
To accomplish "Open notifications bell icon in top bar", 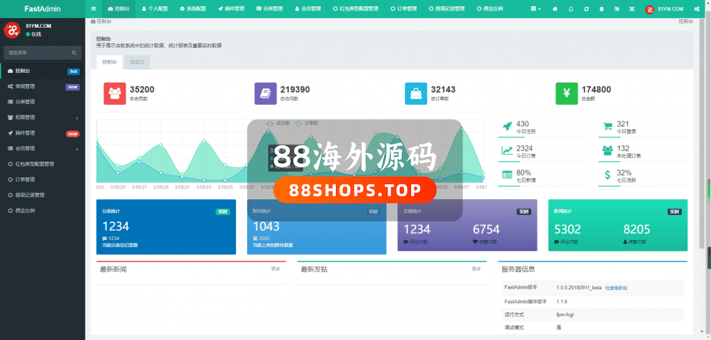I will pyautogui.click(x=571, y=9).
